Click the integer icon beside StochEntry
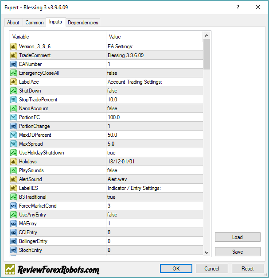Image resolution: width=269 pixels, height=278 pixels. pyautogui.click(x=14, y=250)
